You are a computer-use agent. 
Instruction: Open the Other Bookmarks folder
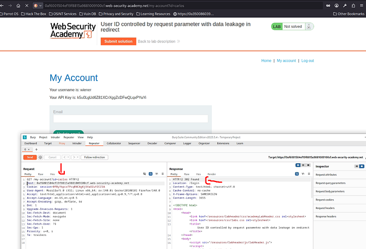tap(349, 14)
